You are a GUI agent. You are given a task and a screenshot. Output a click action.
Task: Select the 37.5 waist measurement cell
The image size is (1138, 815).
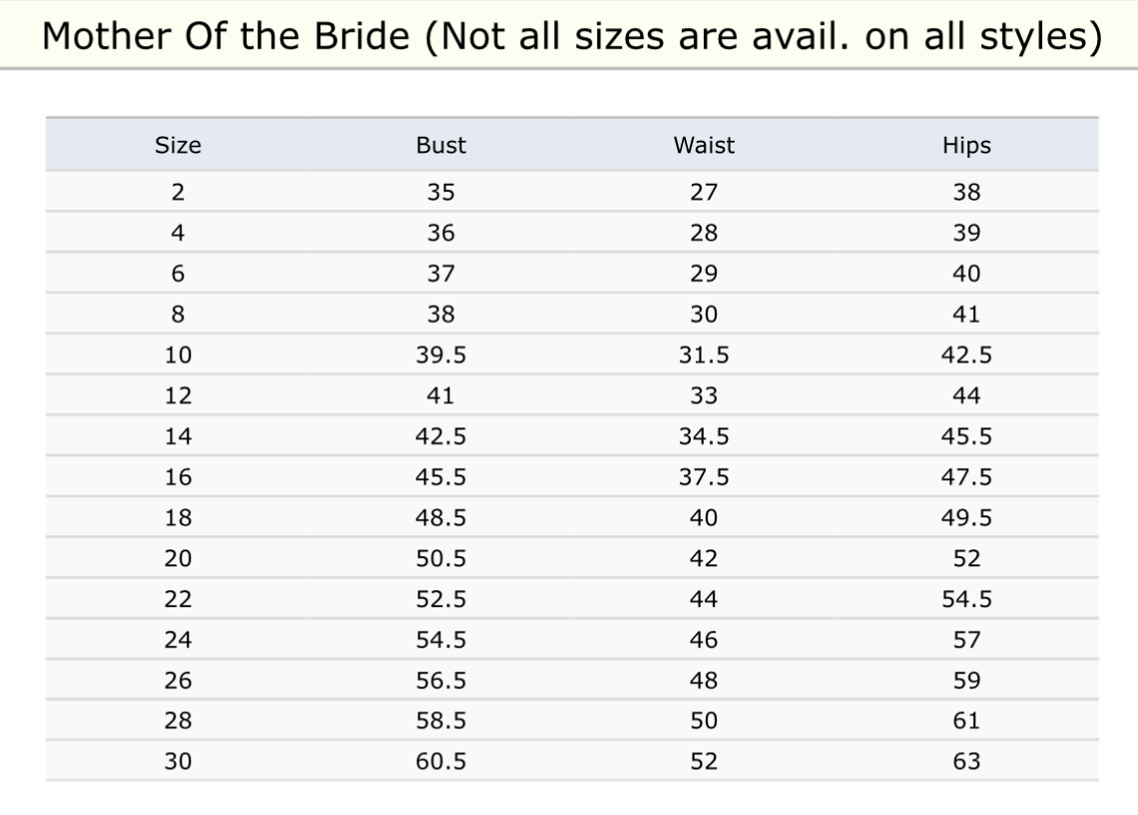[704, 477]
